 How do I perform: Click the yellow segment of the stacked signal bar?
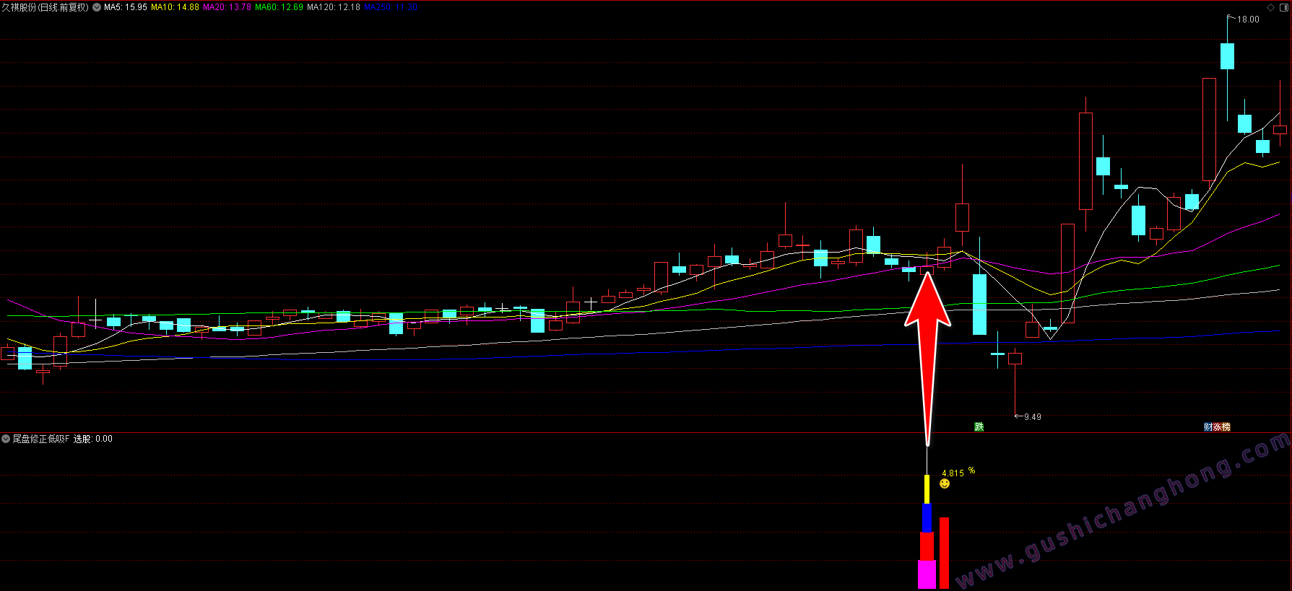927,489
